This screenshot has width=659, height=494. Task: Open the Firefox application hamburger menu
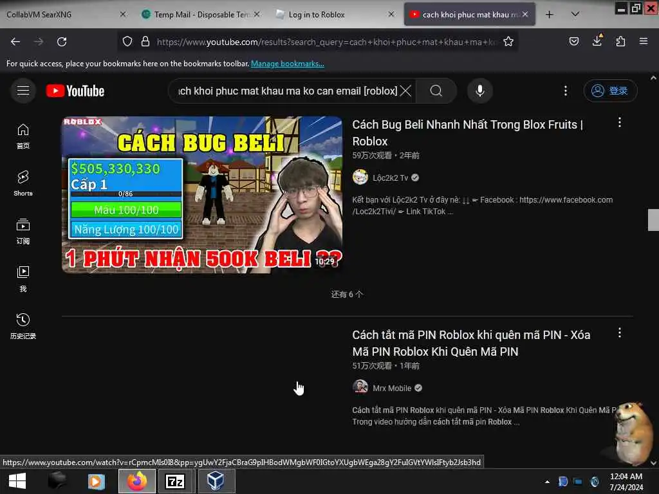[644, 42]
